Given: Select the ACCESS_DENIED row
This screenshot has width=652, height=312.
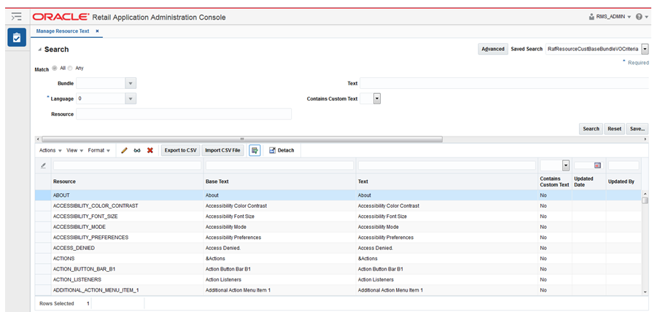Looking at the screenshot, I should pyautogui.click(x=338, y=248).
